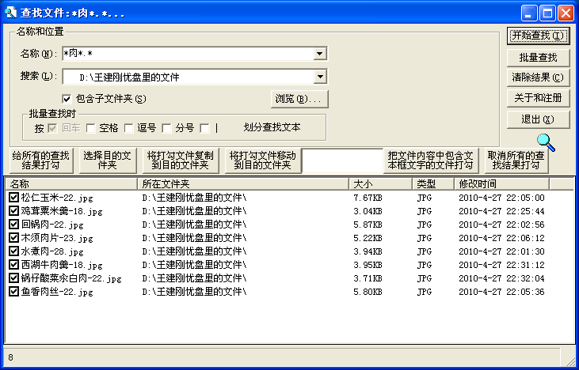Select file name 鱼香肉丝-22.jpg
This screenshot has width=579, height=370.
point(57,292)
